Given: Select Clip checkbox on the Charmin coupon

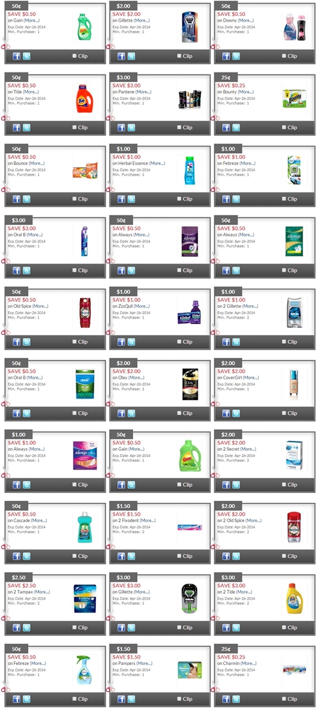Looking at the screenshot, I should (284, 698).
